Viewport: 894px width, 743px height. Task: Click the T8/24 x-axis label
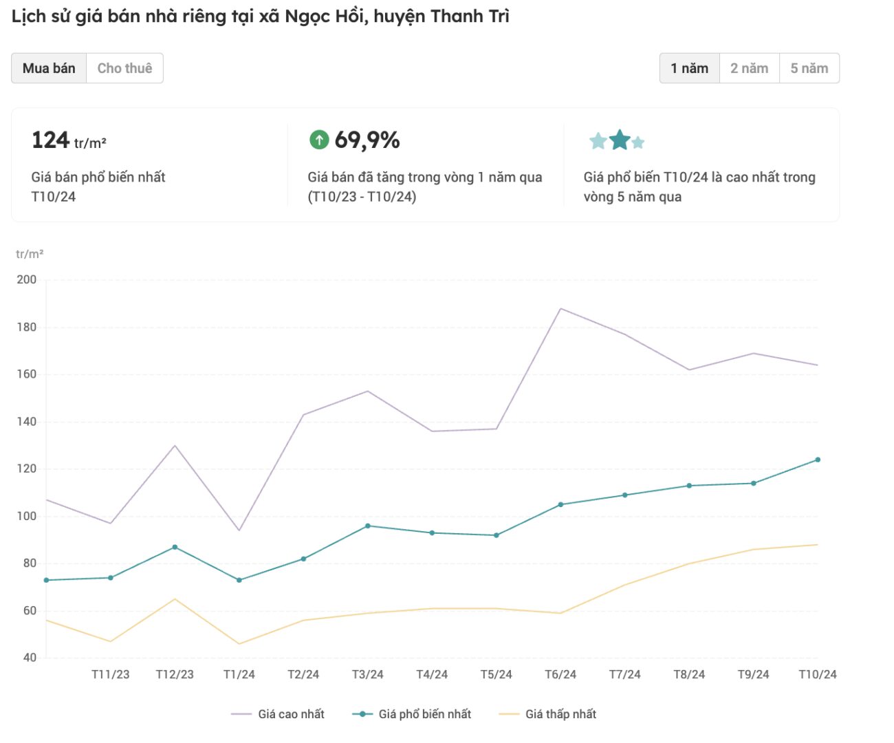coord(689,674)
